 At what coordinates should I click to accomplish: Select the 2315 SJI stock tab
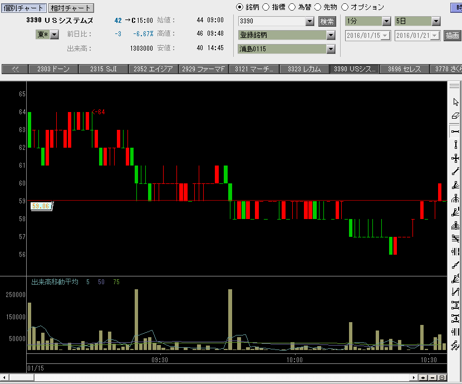click(104, 69)
